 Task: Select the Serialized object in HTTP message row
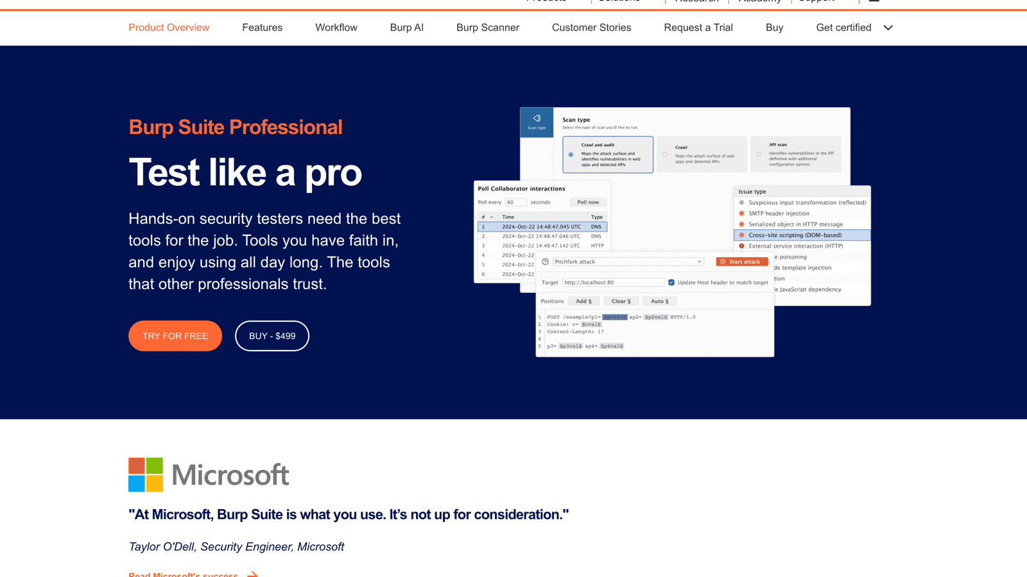coord(802,224)
